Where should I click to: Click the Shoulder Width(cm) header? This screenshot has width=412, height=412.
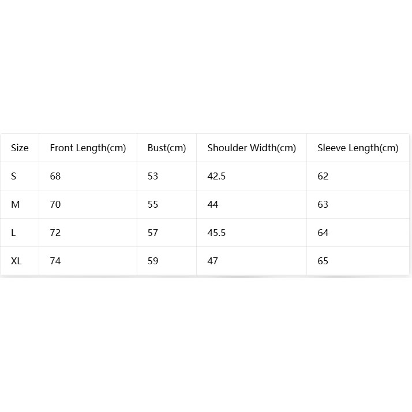(x=252, y=148)
